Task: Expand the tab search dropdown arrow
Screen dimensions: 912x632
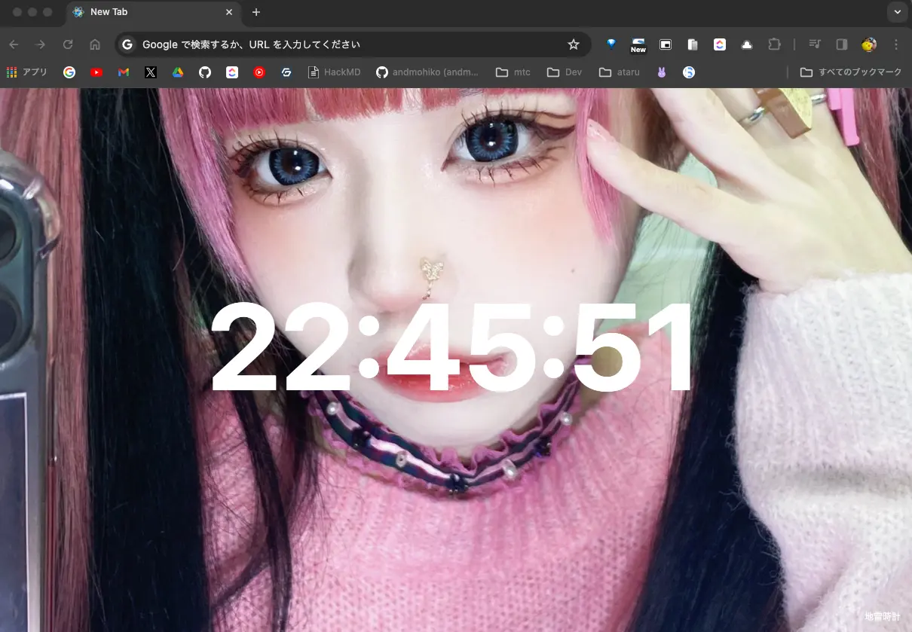Action: point(897,12)
